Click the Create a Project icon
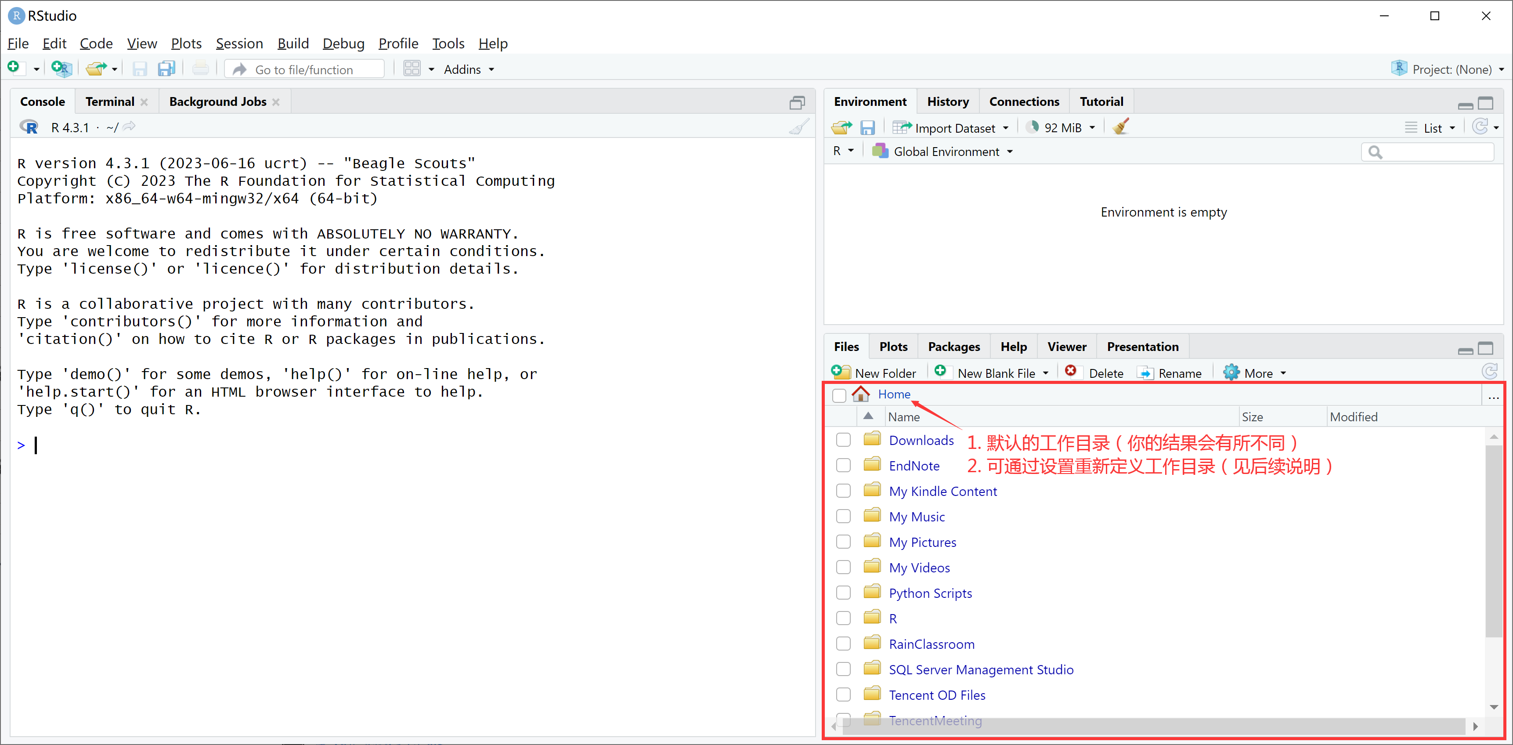Image resolution: width=1513 pixels, height=745 pixels. pyautogui.click(x=61, y=69)
